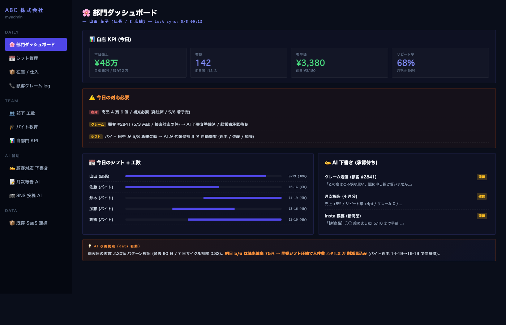
Task: Click the 在庫 tag on 商品 A alert
Action: point(94,112)
